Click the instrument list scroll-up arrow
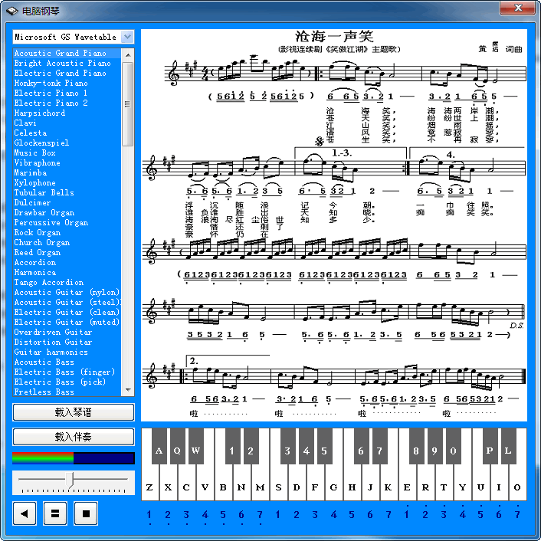The width and height of the screenshot is (541, 541). [x=128, y=55]
